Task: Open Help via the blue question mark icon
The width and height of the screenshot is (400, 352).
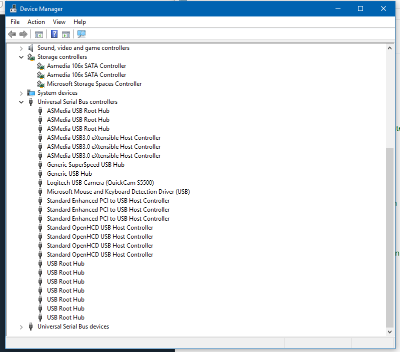Action: 54,34
